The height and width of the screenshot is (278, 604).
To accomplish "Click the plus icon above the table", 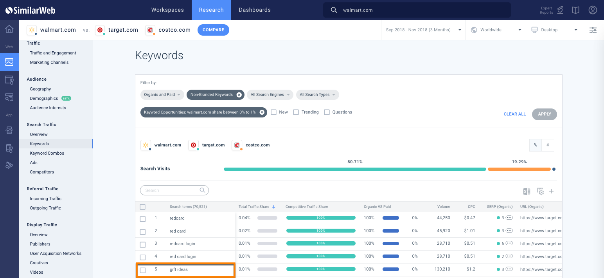I will 552,191.
